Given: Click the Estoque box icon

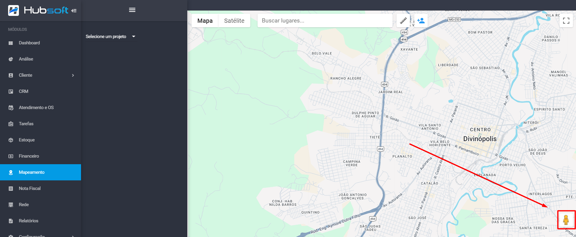Looking at the screenshot, I should pyautogui.click(x=11, y=140).
